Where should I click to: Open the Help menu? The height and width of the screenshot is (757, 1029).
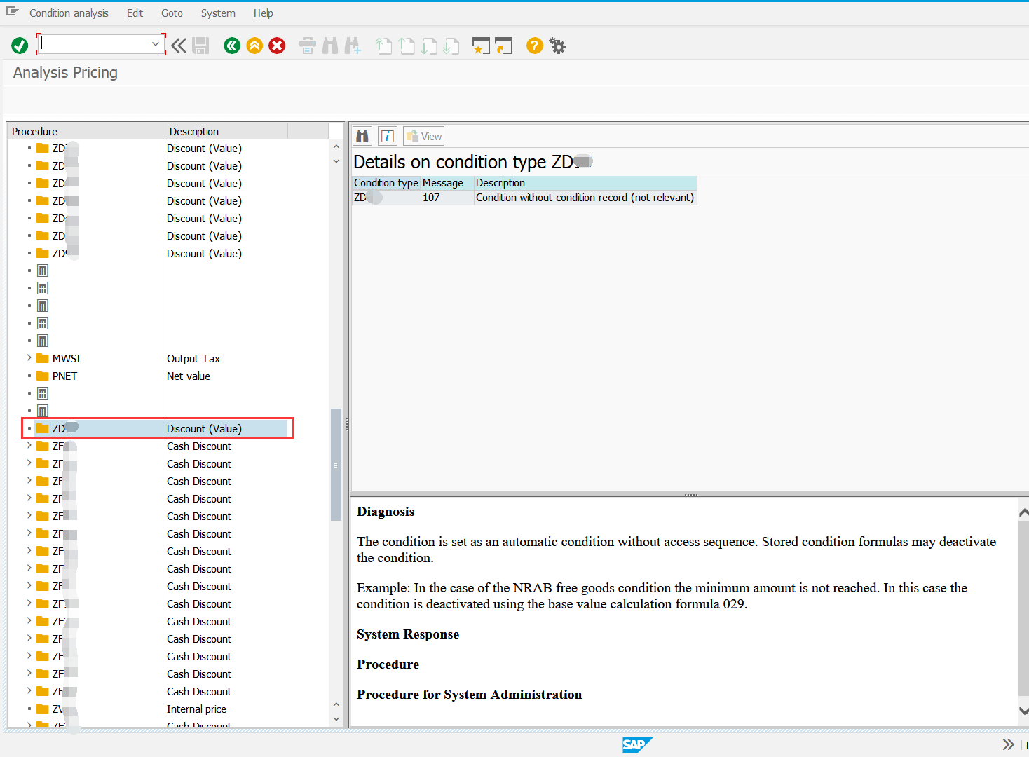pyautogui.click(x=264, y=13)
